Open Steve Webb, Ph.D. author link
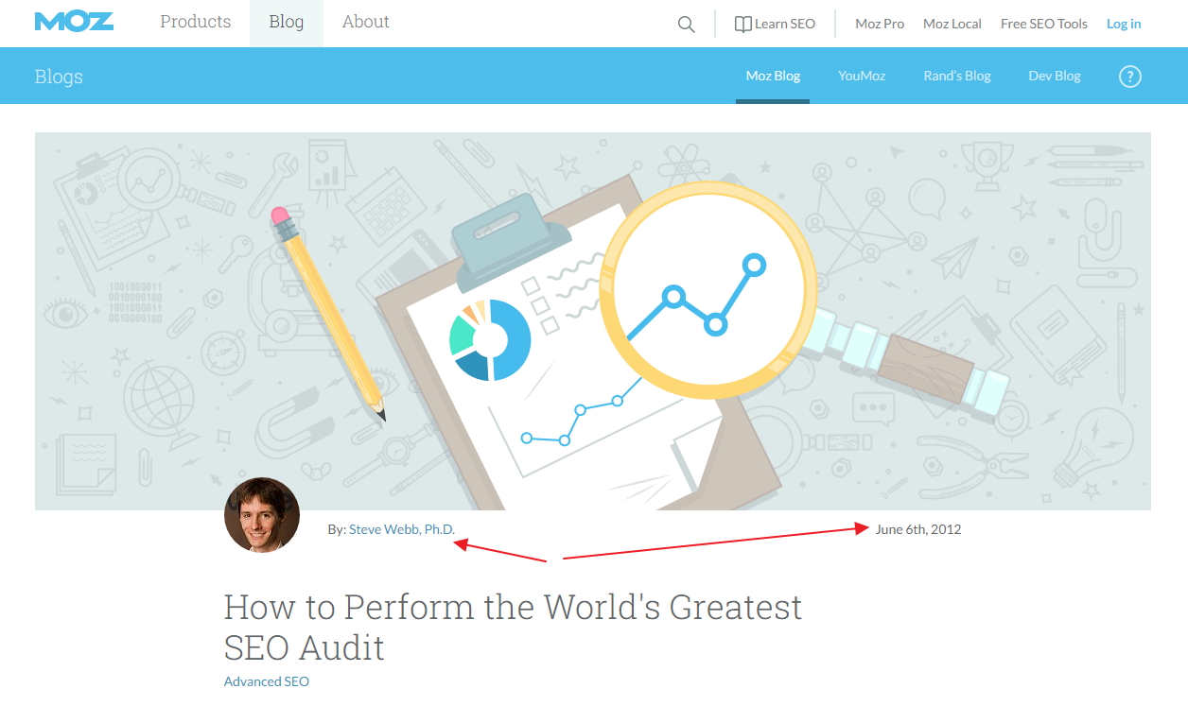Image resolution: width=1188 pixels, height=706 pixels. pyautogui.click(x=402, y=529)
